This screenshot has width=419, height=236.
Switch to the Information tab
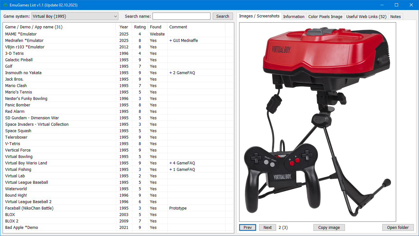tap(293, 16)
